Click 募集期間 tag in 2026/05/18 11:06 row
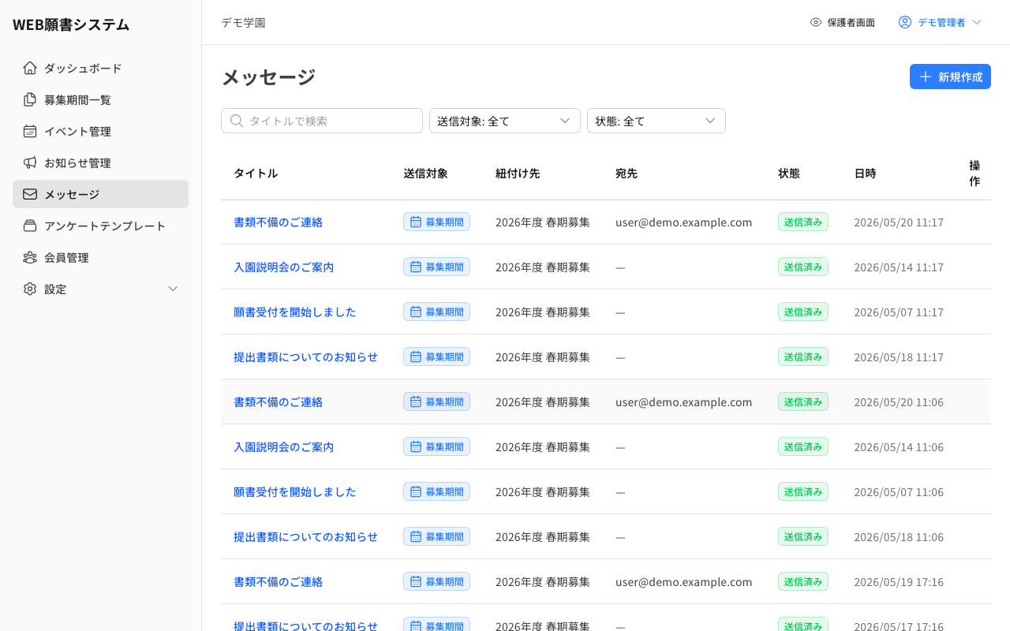1010x631 pixels. [x=436, y=536]
